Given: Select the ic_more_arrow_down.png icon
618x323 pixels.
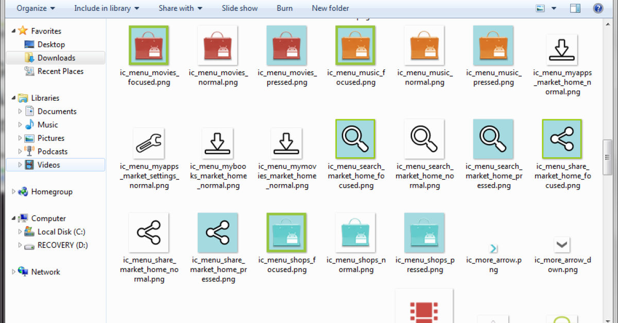Looking at the screenshot, I should [562, 244].
